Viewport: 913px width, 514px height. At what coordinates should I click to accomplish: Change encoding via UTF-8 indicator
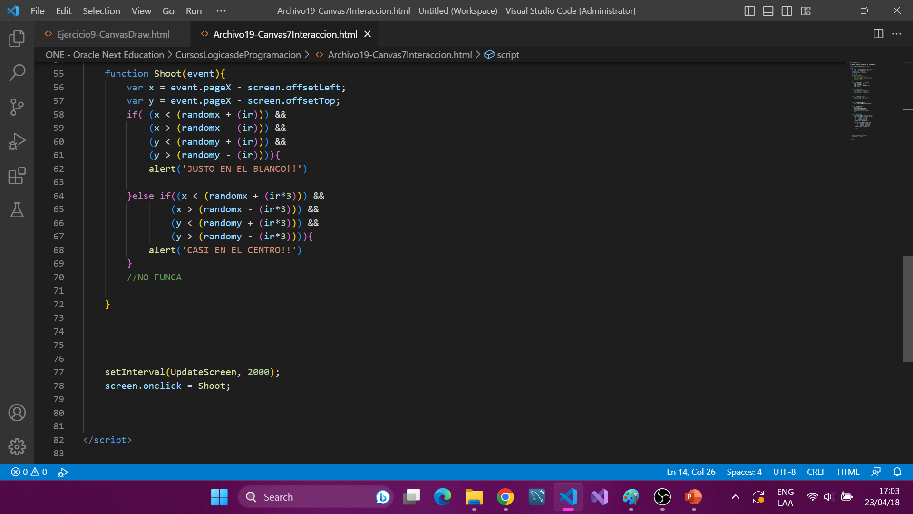(784, 472)
